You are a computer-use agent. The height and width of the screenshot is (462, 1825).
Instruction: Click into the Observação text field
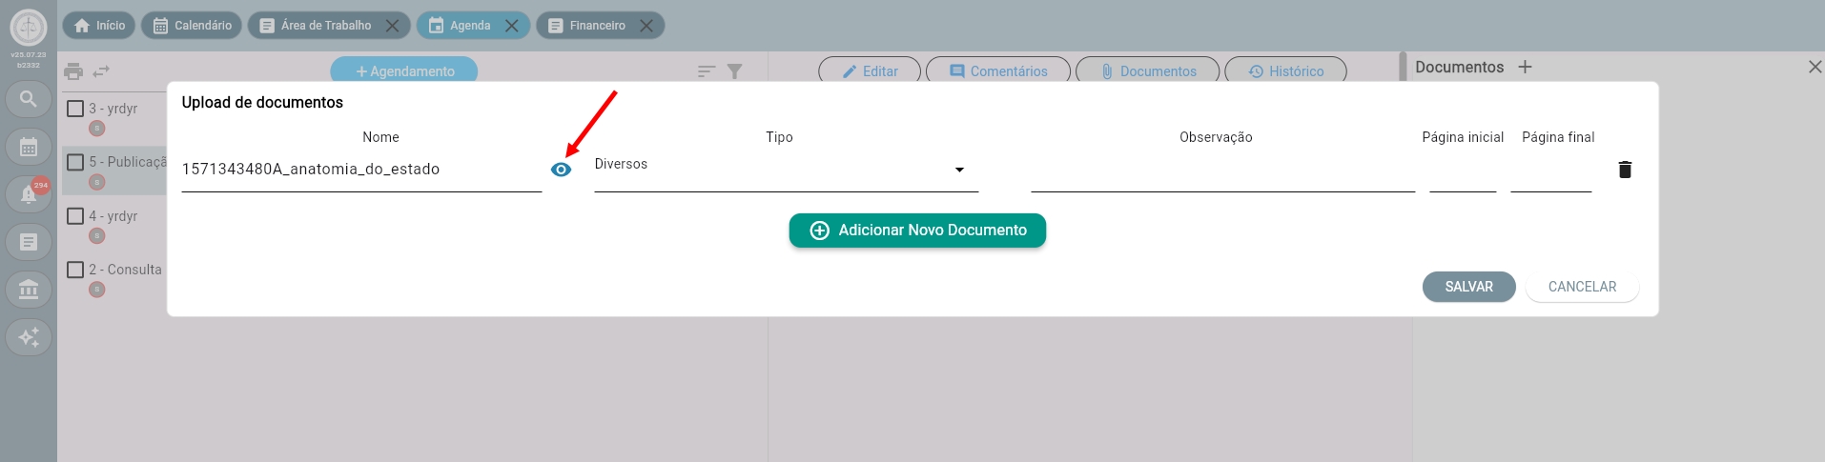[1221, 174]
